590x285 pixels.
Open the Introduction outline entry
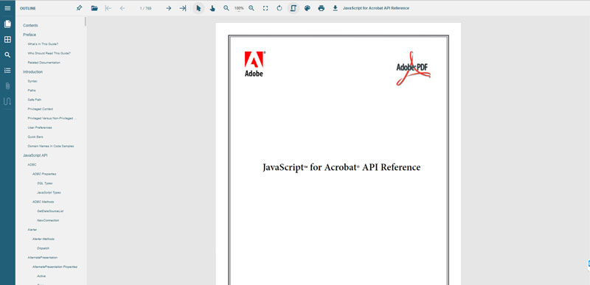click(32, 71)
